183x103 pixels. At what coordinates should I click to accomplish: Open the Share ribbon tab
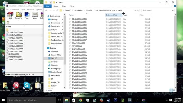(x=64, y=6)
